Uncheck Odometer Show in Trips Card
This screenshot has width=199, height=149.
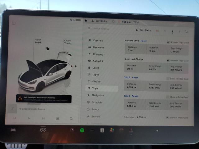pos(167,118)
